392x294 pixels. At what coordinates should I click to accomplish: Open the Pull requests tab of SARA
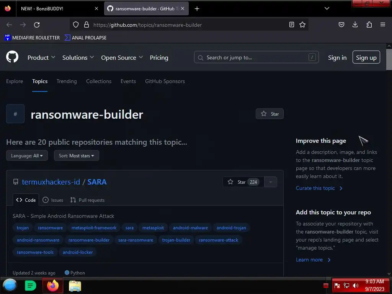[88, 200]
